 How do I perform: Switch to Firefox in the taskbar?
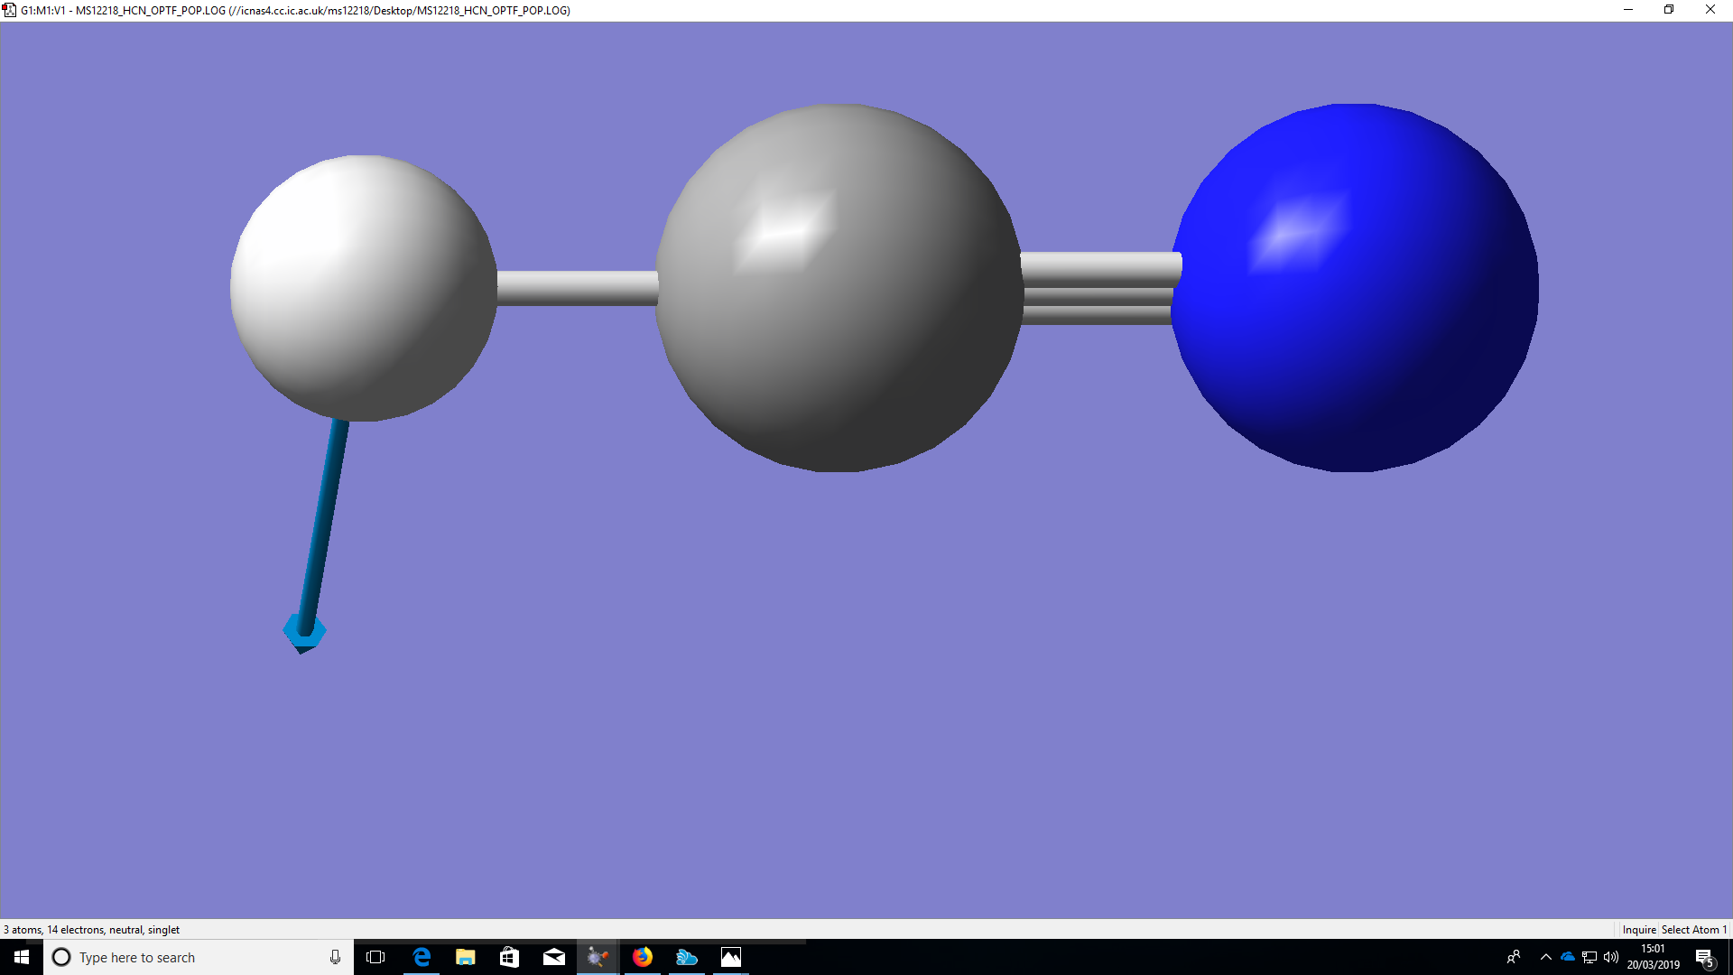pos(643,957)
